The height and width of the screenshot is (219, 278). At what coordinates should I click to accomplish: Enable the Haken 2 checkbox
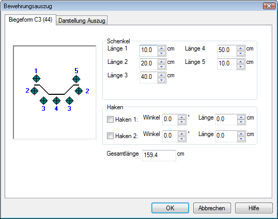(x=110, y=136)
